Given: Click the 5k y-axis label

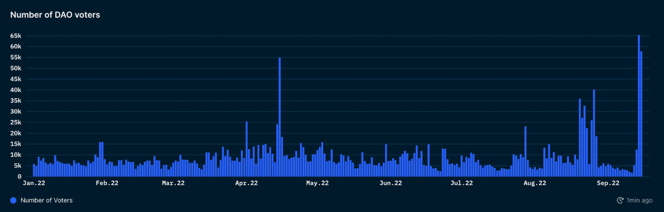Looking at the screenshot, I should pyautogui.click(x=18, y=166).
